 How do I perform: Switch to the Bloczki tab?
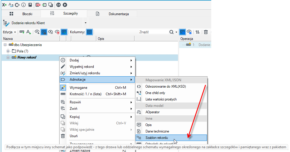pos(21,14)
